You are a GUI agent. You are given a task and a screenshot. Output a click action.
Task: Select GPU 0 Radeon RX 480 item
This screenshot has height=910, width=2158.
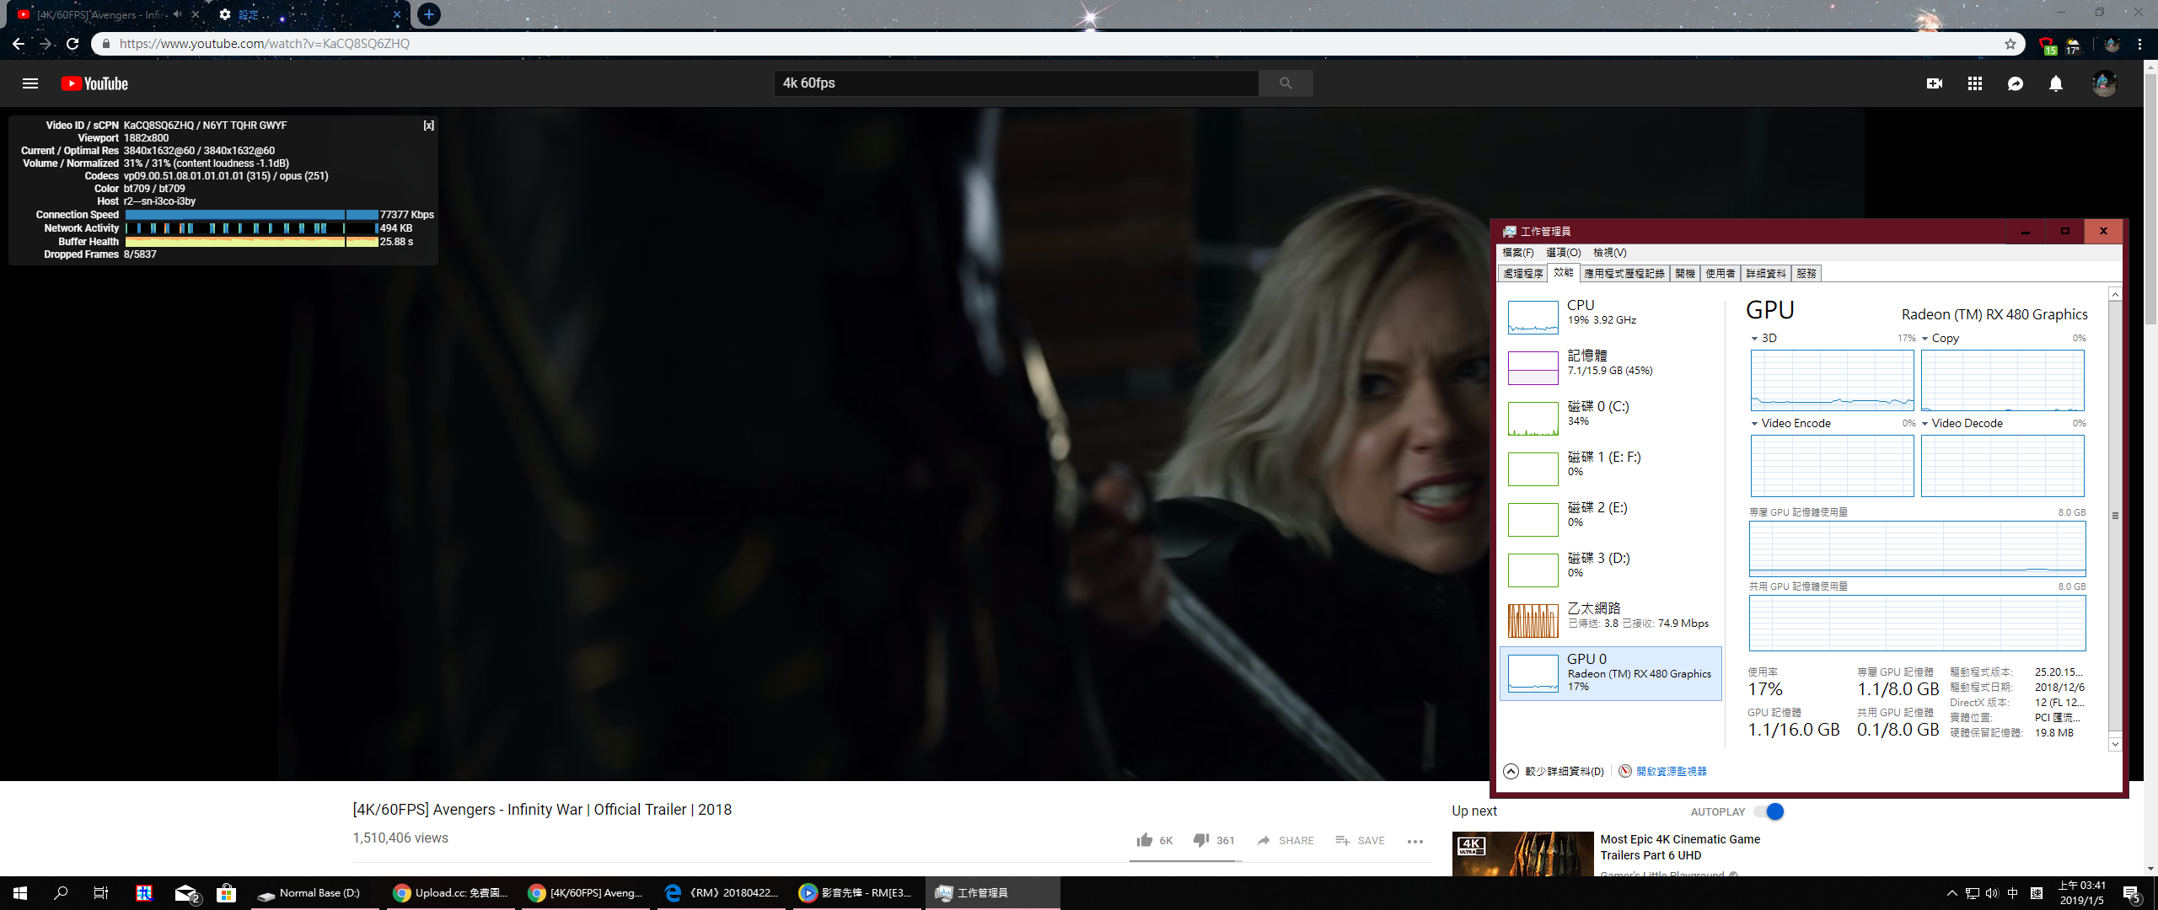tap(1611, 673)
